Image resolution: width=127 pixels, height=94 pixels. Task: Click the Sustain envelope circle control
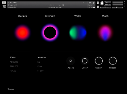click(99, 61)
